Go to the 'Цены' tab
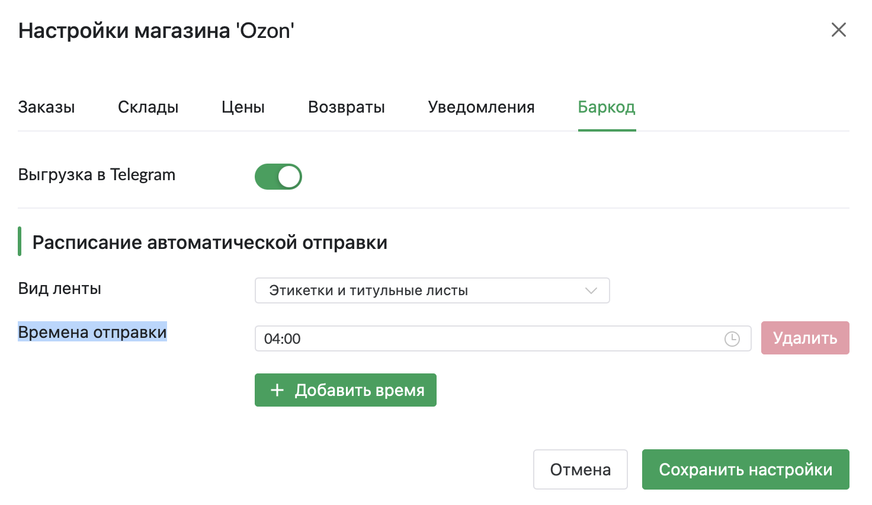The width and height of the screenshot is (872, 505). click(243, 107)
